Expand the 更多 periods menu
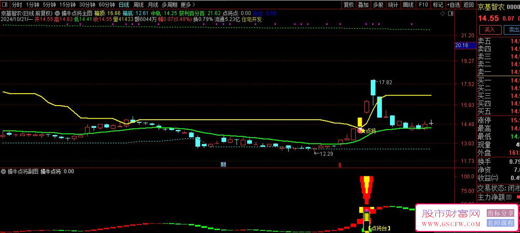 (x=188, y=5)
